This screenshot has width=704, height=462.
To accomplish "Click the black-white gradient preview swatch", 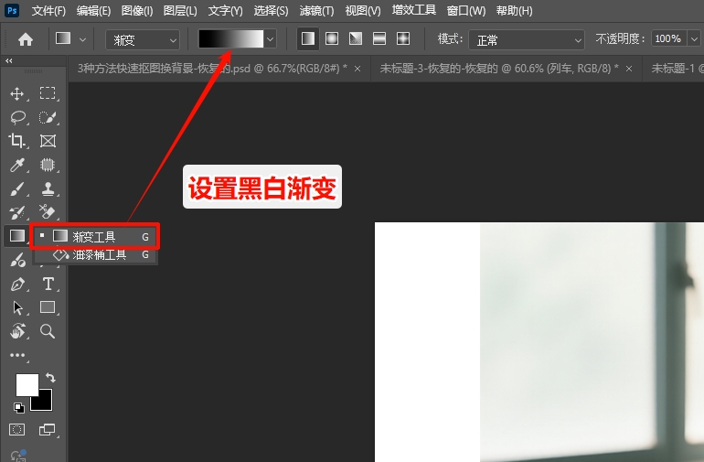I will click(x=231, y=39).
